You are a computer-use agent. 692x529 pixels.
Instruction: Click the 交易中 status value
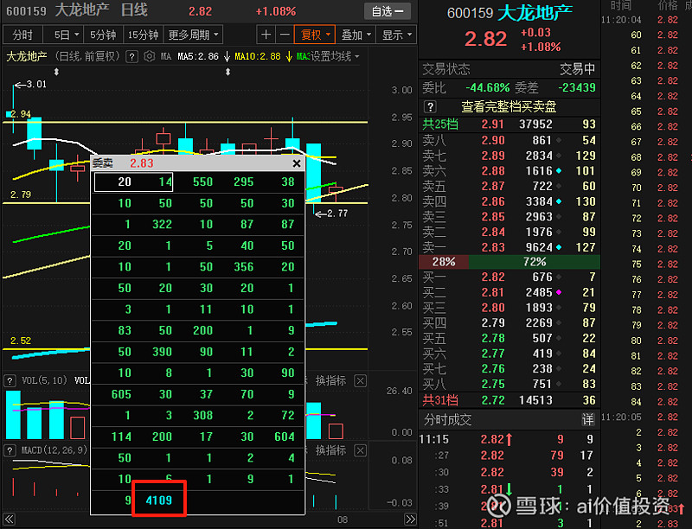point(577,69)
